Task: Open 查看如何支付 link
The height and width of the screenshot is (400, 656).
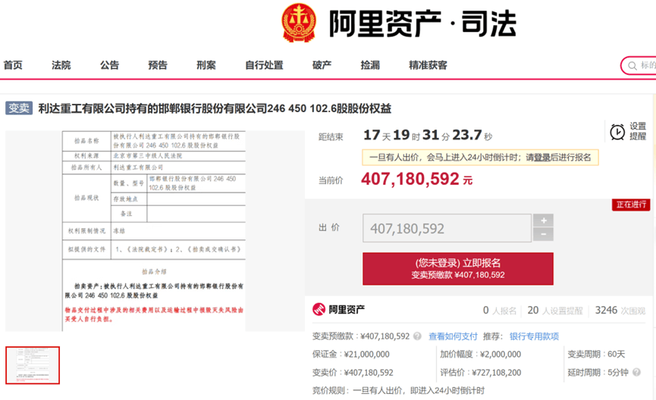Action: pyautogui.click(x=453, y=336)
